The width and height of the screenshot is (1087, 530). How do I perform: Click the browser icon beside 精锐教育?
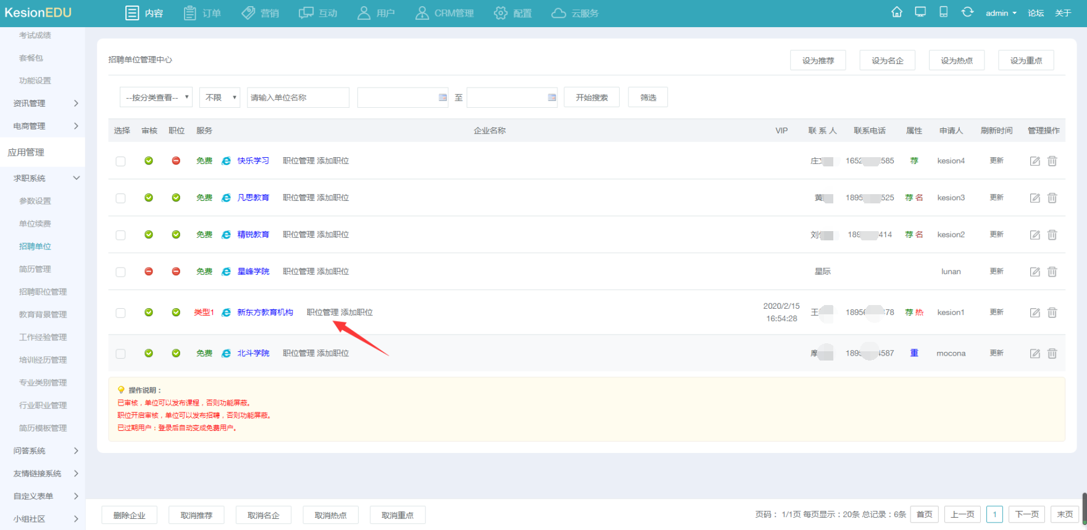click(x=226, y=235)
